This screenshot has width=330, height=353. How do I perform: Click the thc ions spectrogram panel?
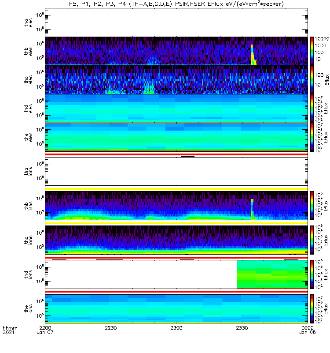pyautogui.click(x=176, y=240)
